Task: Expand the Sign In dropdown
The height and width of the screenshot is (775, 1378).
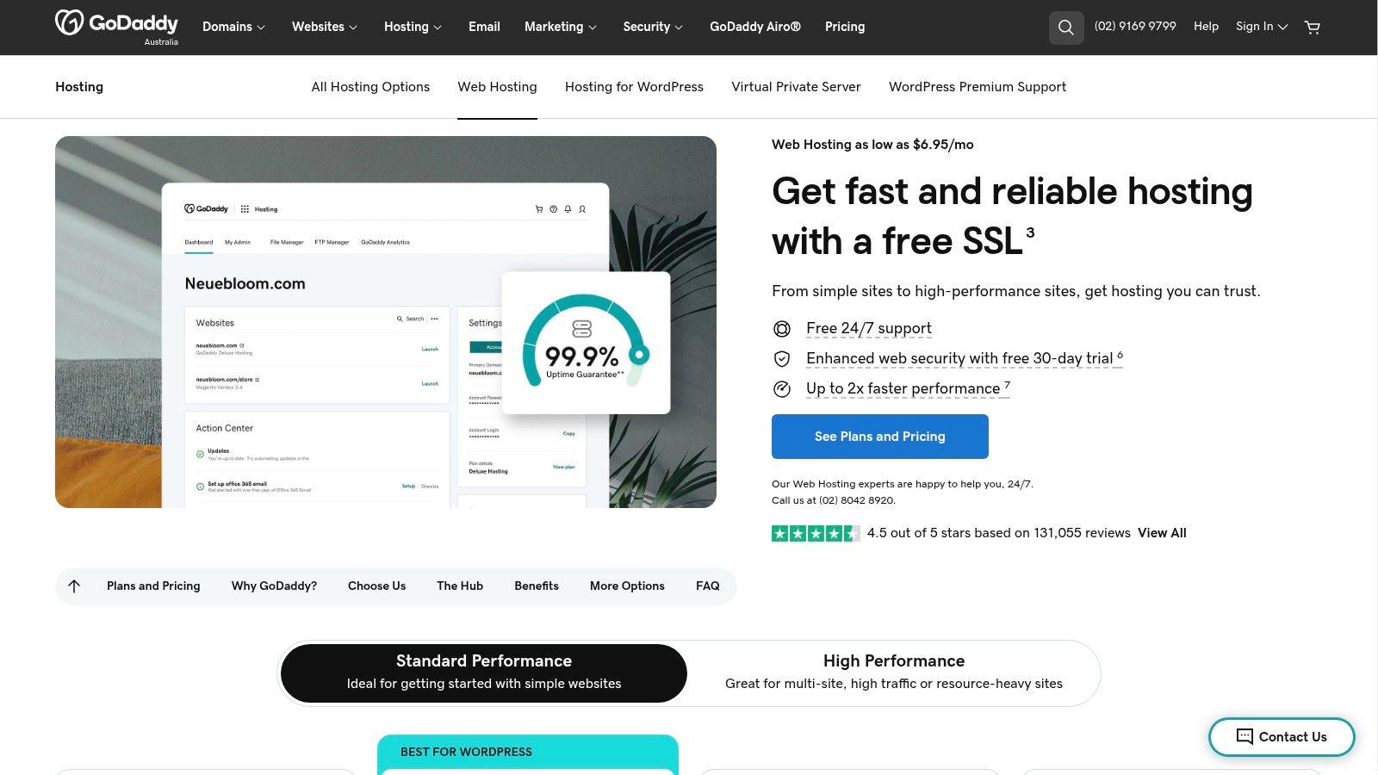Action: (1262, 27)
